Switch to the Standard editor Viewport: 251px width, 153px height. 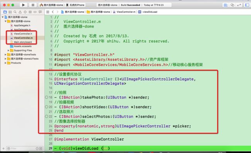pyautogui.click(x=226, y=5)
